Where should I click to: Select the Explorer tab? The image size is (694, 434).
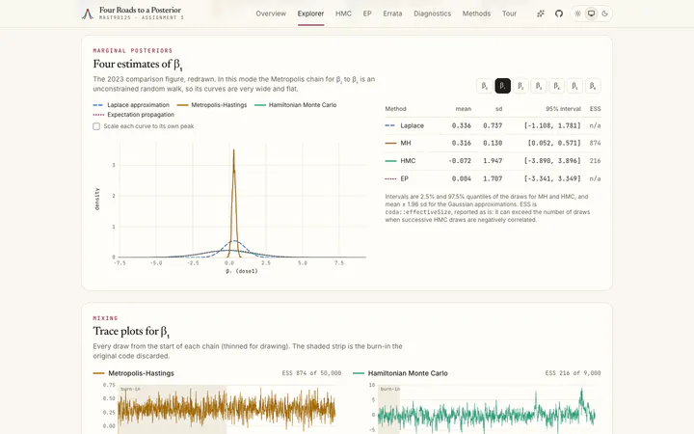click(310, 14)
